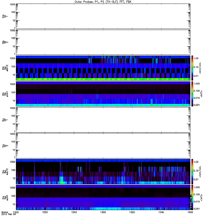This screenshot has width=206, height=220.
Task: Click the 1.00 value on thc edc12 colorbar
Action: click(x=196, y=162)
